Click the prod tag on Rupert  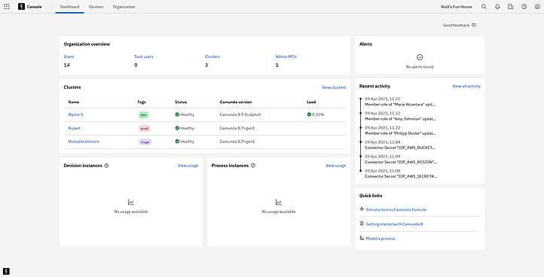145,128
